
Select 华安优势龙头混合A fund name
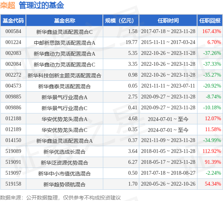[65, 119]
